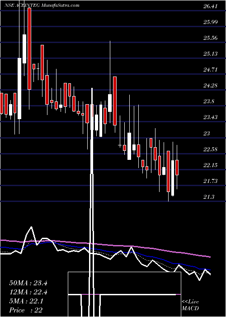Image resolution: width=226 pixels, height=317 pixels.
Task: Click the 50MA : 23.4 legend entry
Action: (28, 283)
